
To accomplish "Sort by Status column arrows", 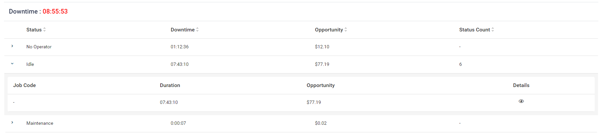I will coord(44,29).
